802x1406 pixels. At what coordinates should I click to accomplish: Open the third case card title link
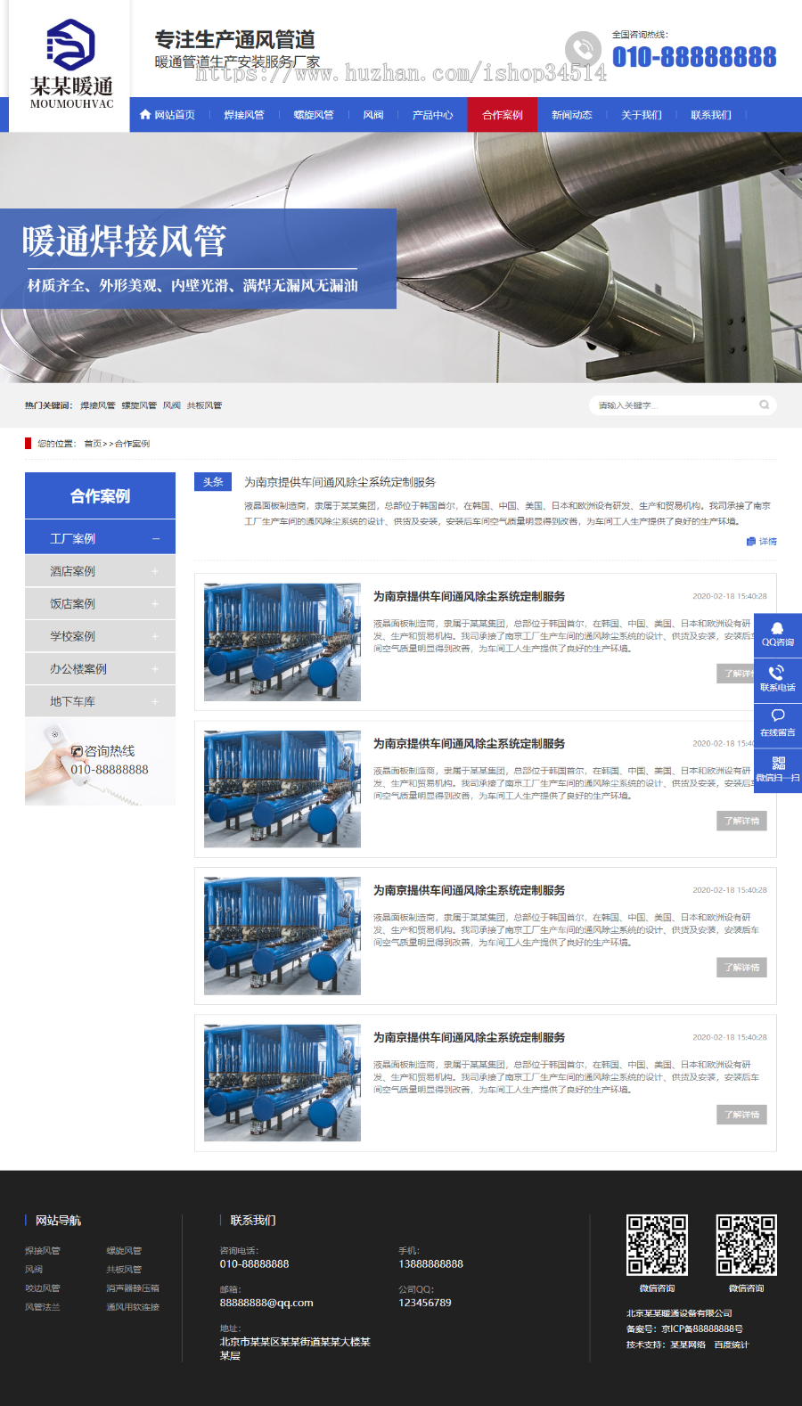[x=469, y=890]
